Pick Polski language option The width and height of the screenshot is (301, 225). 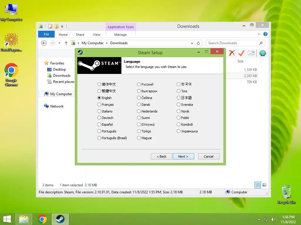click(178, 118)
